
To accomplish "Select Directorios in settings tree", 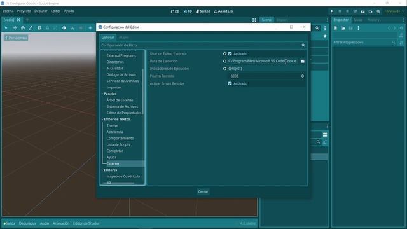I will (x=115, y=62).
